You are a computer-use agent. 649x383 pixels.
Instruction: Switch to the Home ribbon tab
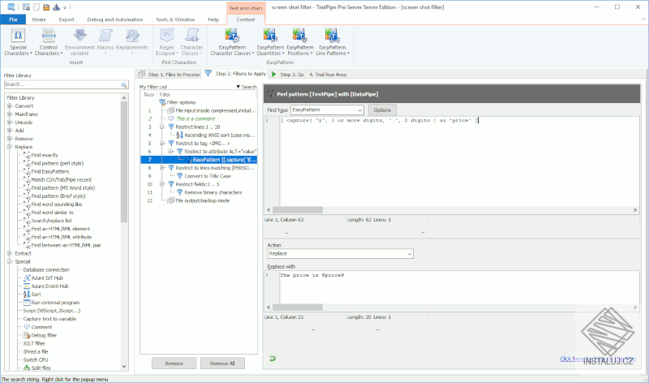[x=39, y=19]
